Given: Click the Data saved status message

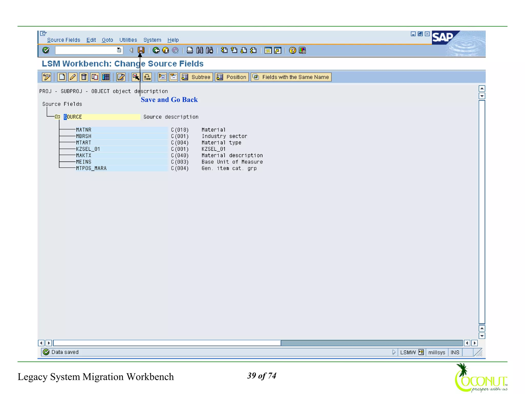Looking at the screenshot, I should pyautogui.click(x=65, y=352).
